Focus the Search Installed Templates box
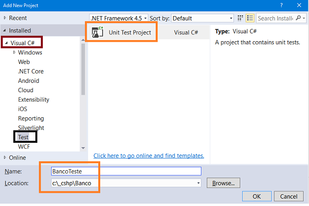 (275, 18)
